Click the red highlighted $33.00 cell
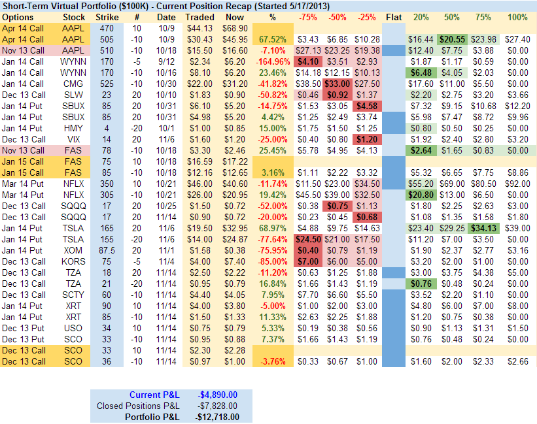Image resolution: width=537 pixels, height=424 pixels. click(x=340, y=84)
